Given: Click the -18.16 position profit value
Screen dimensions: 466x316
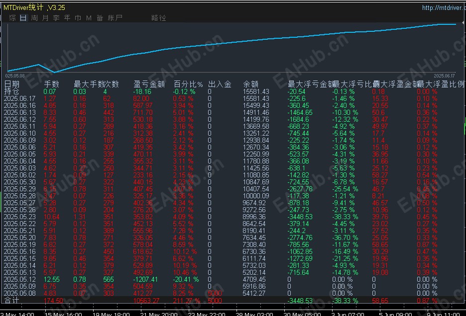Looking at the screenshot, I should [142, 92].
